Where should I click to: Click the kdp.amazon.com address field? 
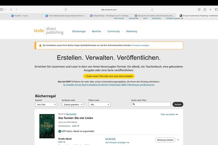(x=109, y=10)
